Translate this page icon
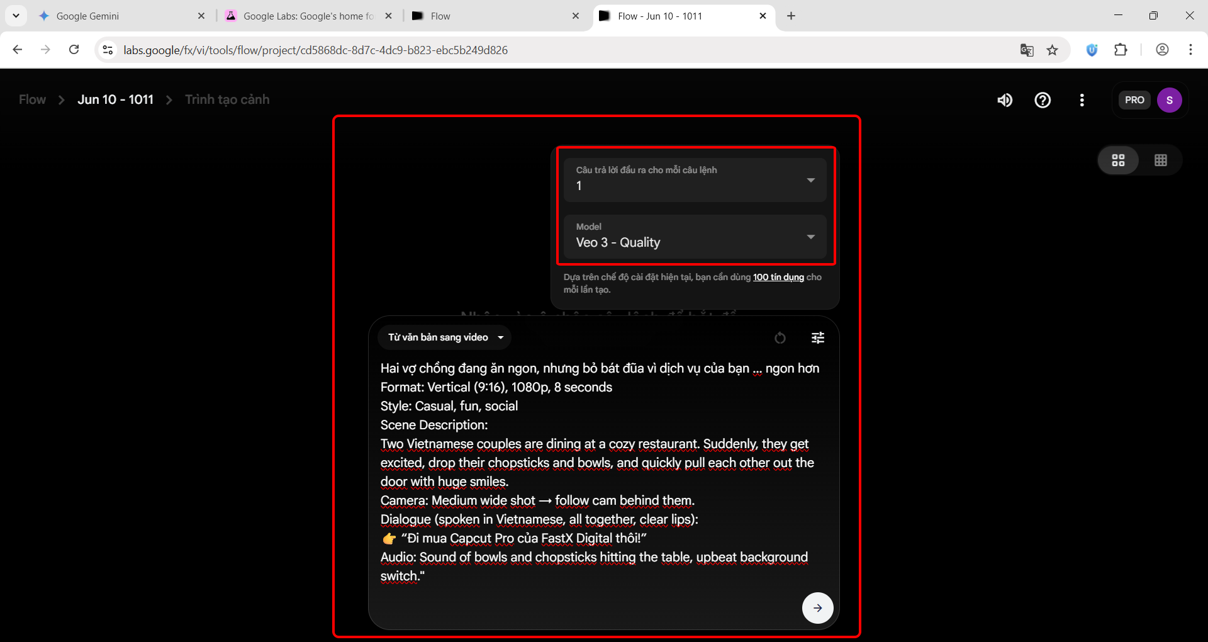This screenshot has width=1208, height=642. (x=1027, y=50)
